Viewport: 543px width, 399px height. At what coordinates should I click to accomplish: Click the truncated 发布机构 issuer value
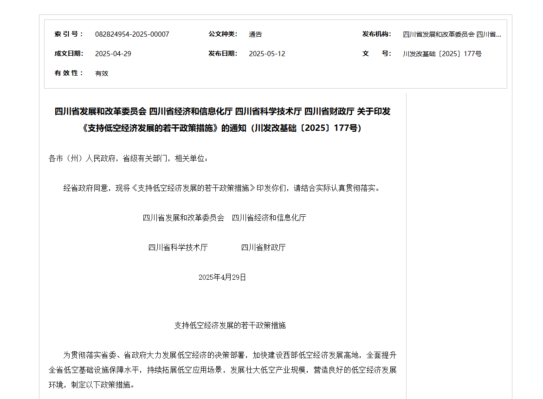(452, 34)
